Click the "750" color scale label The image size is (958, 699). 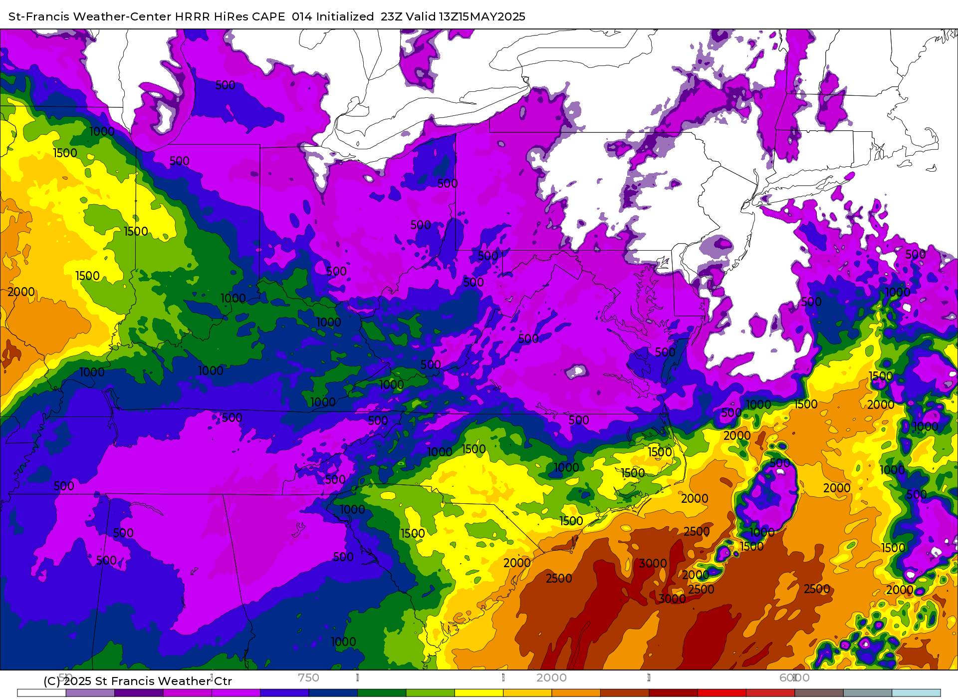[x=308, y=678]
